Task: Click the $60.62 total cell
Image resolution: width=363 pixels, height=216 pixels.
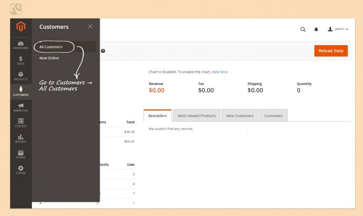Action: pyautogui.click(x=129, y=141)
